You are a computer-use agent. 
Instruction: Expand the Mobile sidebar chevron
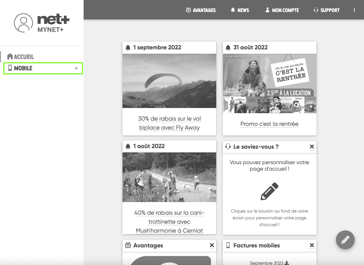tap(76, 68)
